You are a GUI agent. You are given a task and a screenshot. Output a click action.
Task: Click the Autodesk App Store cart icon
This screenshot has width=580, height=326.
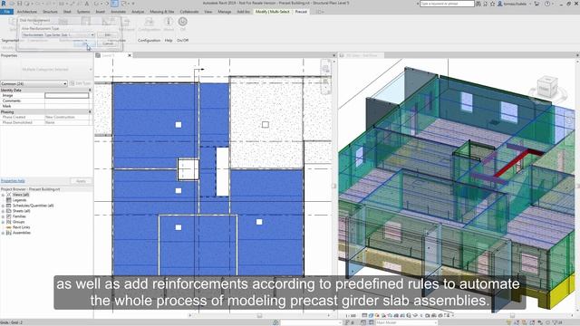[537, 4]
